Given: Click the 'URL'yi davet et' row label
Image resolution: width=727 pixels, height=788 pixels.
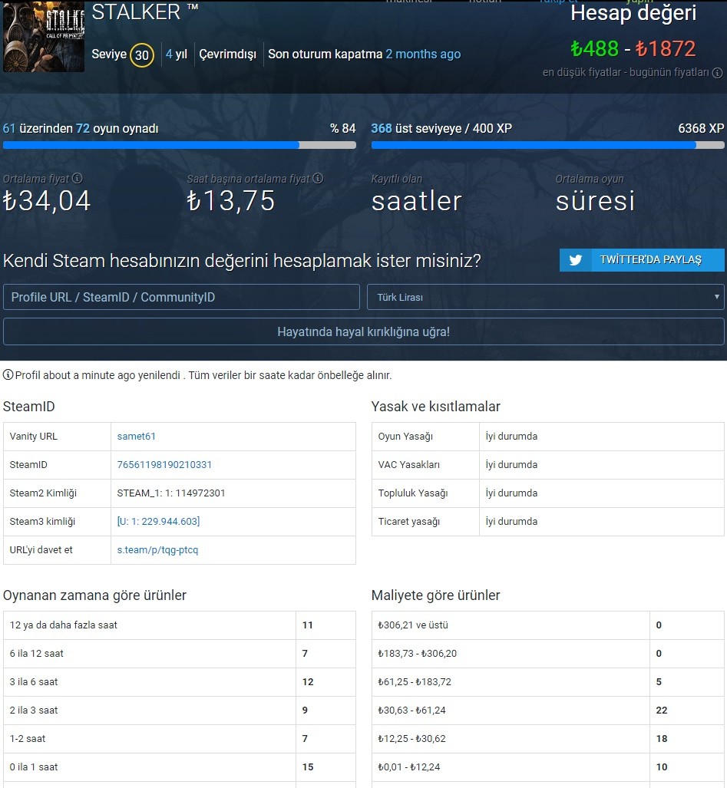Looking at the screenshot, I should (41, 550).
